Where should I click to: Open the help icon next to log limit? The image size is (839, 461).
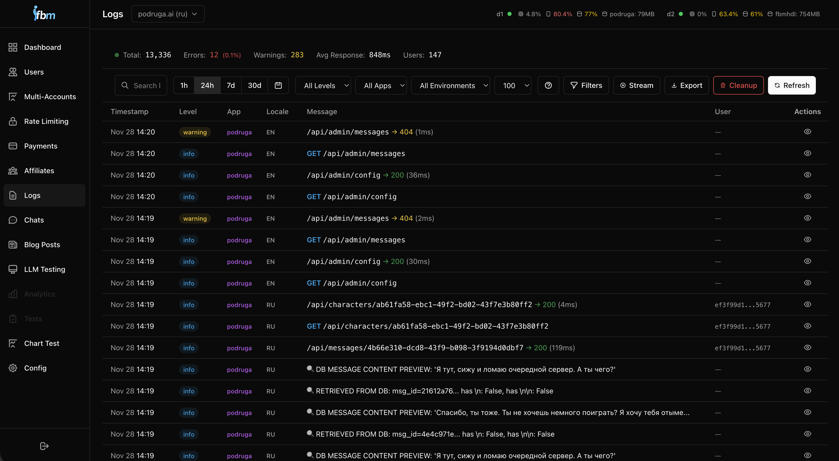[x=548, y=85]
